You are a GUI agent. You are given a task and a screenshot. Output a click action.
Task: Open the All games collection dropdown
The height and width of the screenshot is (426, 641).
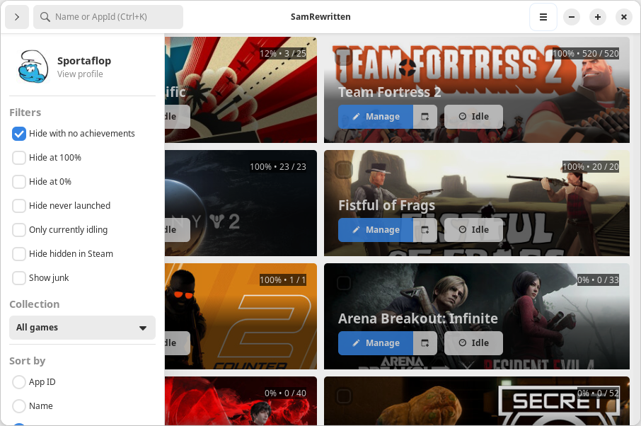(x=82, y=328)
